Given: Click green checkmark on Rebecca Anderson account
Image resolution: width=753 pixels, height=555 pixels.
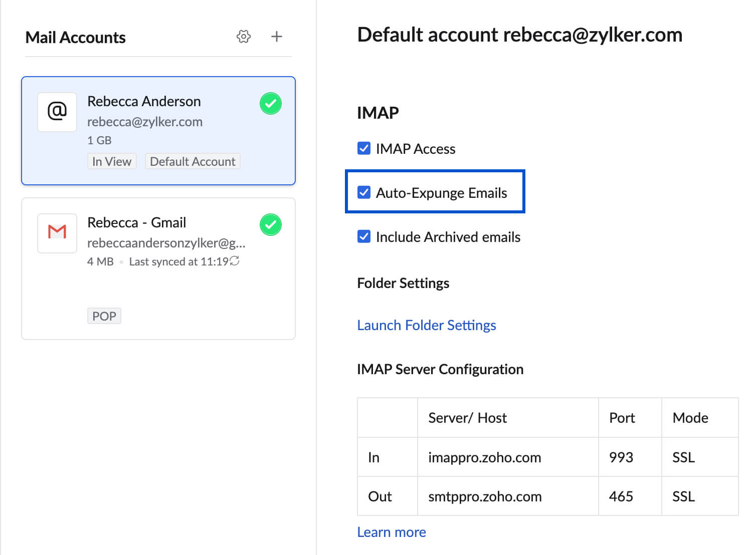Looking at the screenshot, I should [x=271, y=104].
